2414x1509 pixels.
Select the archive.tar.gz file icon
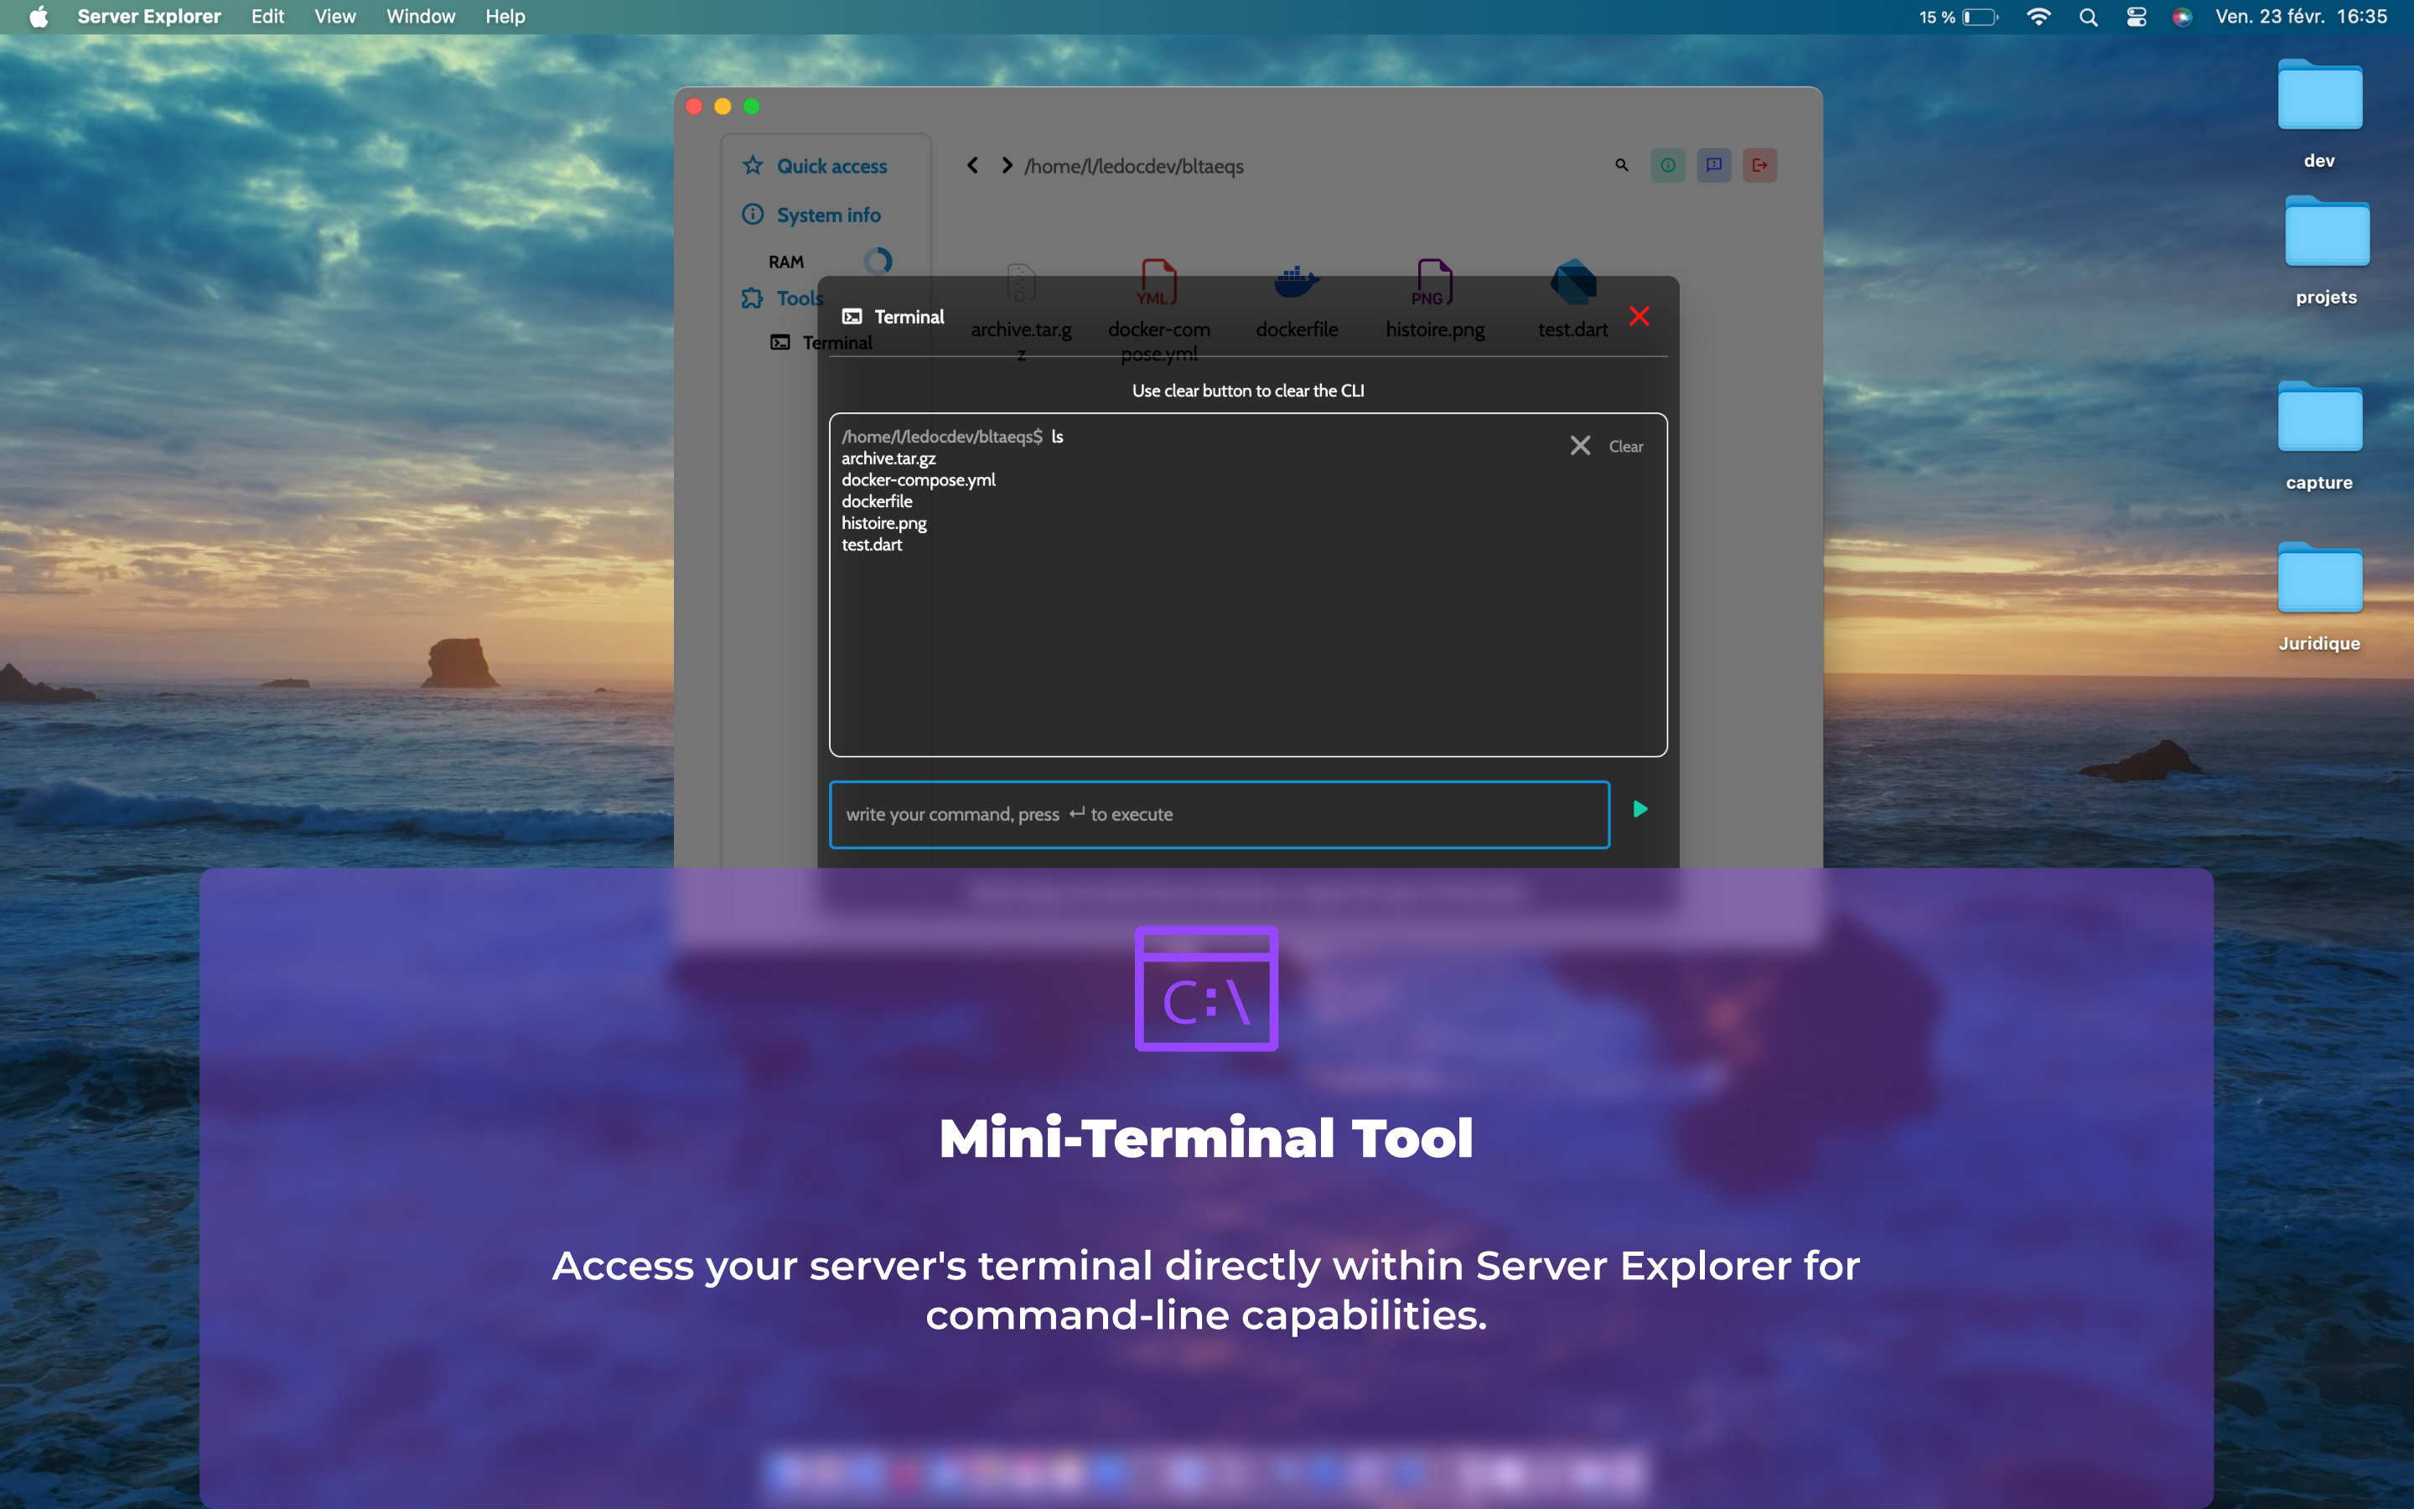1020,283
